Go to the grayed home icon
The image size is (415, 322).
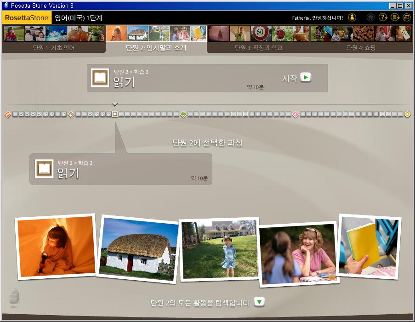[x=370, y=17]
